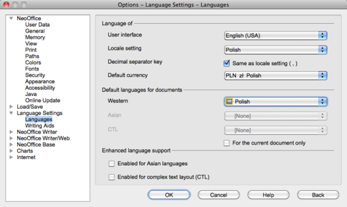
Task: Select the NeoOffice Writer/Web label
Action: [43, 138]
